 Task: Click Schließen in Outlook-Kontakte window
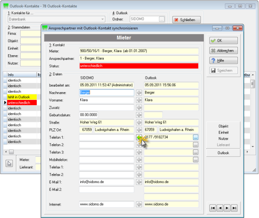tap(186, 20)
